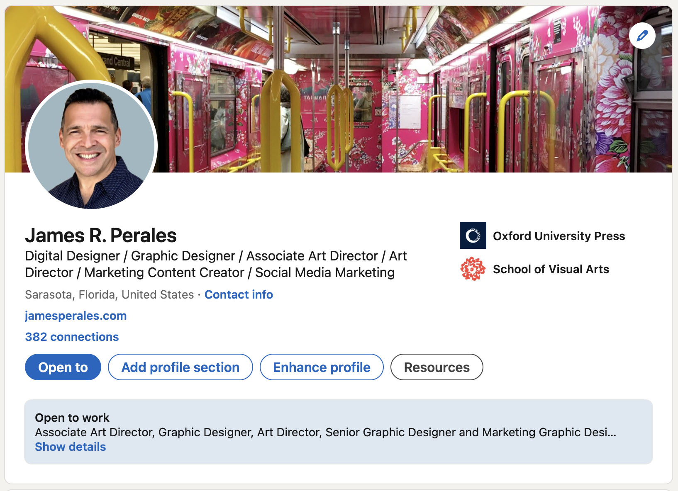Click the pencil edit icon on banner
The image size is (678, 491).
coord(642,36)
